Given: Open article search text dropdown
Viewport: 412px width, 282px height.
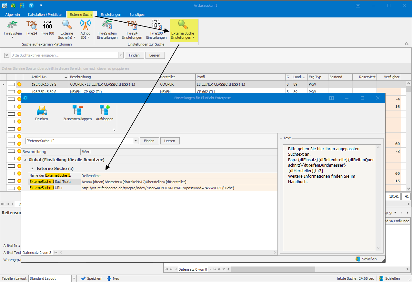Looking at the screenshot, I should 121,55.
